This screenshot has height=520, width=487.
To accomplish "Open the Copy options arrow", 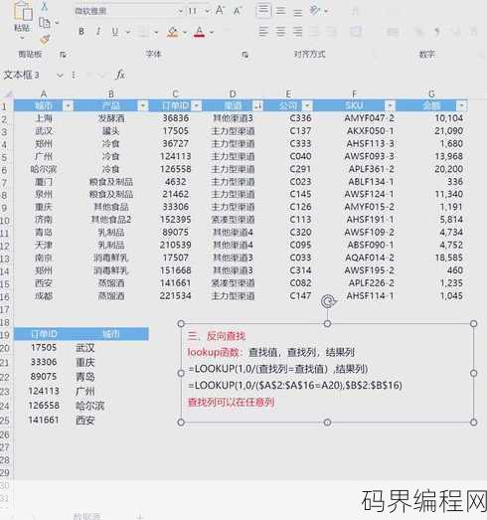I will point(57,23).
